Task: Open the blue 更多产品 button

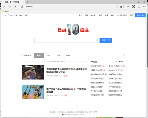Action: (140, 15)
